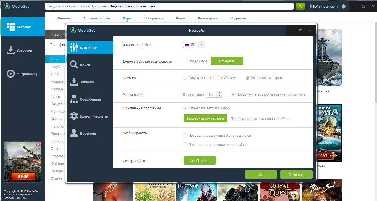Enable Проверять ассоциации .torrent-файлов
The image size is (377, 201).
click(185, 135)
